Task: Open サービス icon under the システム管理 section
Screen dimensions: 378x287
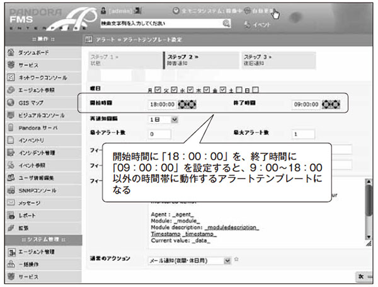Action: pyautogui.click(x=11, y=277)
